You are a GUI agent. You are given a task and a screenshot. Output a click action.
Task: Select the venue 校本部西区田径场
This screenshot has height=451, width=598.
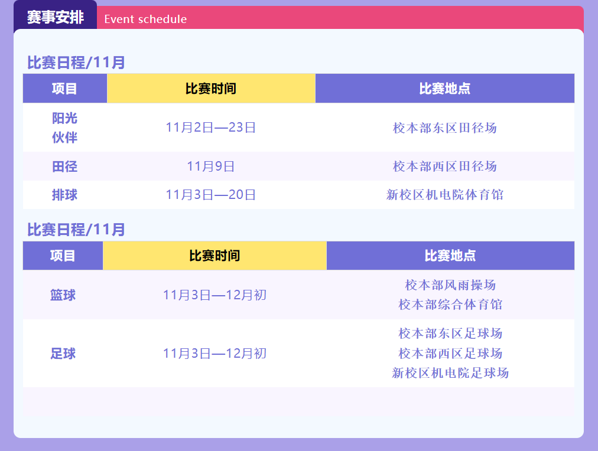444,166
